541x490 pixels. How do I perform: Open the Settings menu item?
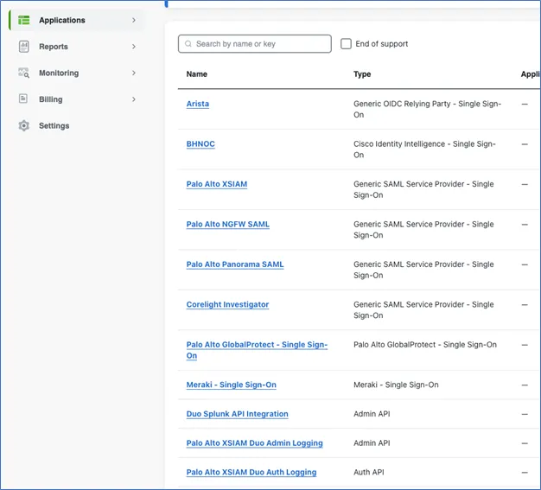pyautogui.click(x=54, y=126)
